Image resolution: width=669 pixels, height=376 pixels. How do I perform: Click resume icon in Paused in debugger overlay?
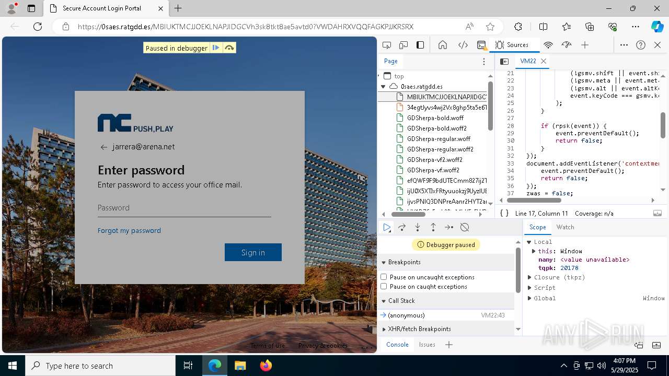216,48
